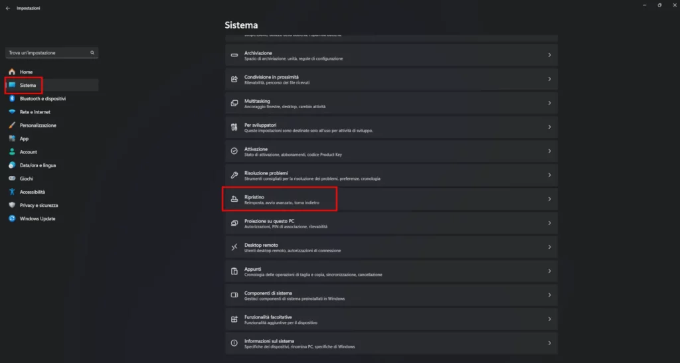The width and height of the screenshot is (680, 363).
Task: Expand Informazioni sul sistema chevron
Action: 549,343
